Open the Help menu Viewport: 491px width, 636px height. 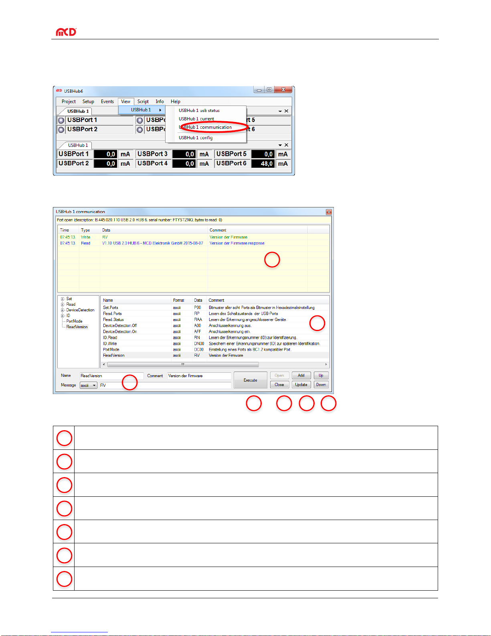pyautogui.click(x=175, y=102)
